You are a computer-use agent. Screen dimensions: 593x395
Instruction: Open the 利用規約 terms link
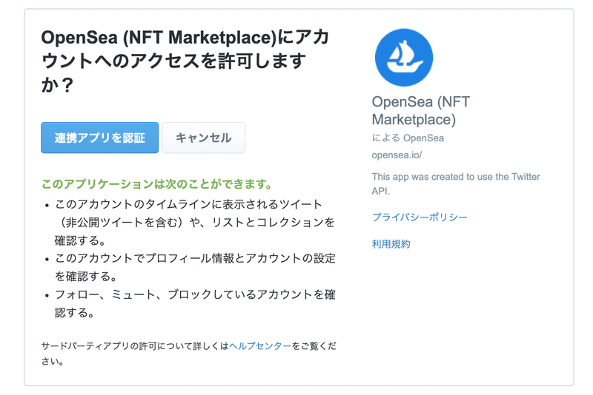pyautogui.click(x=391, y=244)
